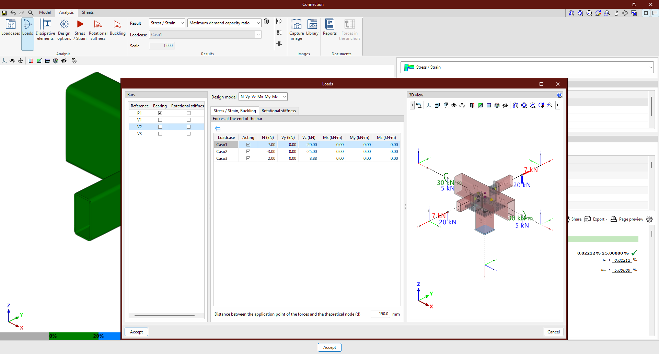Click Accept in the Loads dialog
659x354 pixels.
pos(136,332)
